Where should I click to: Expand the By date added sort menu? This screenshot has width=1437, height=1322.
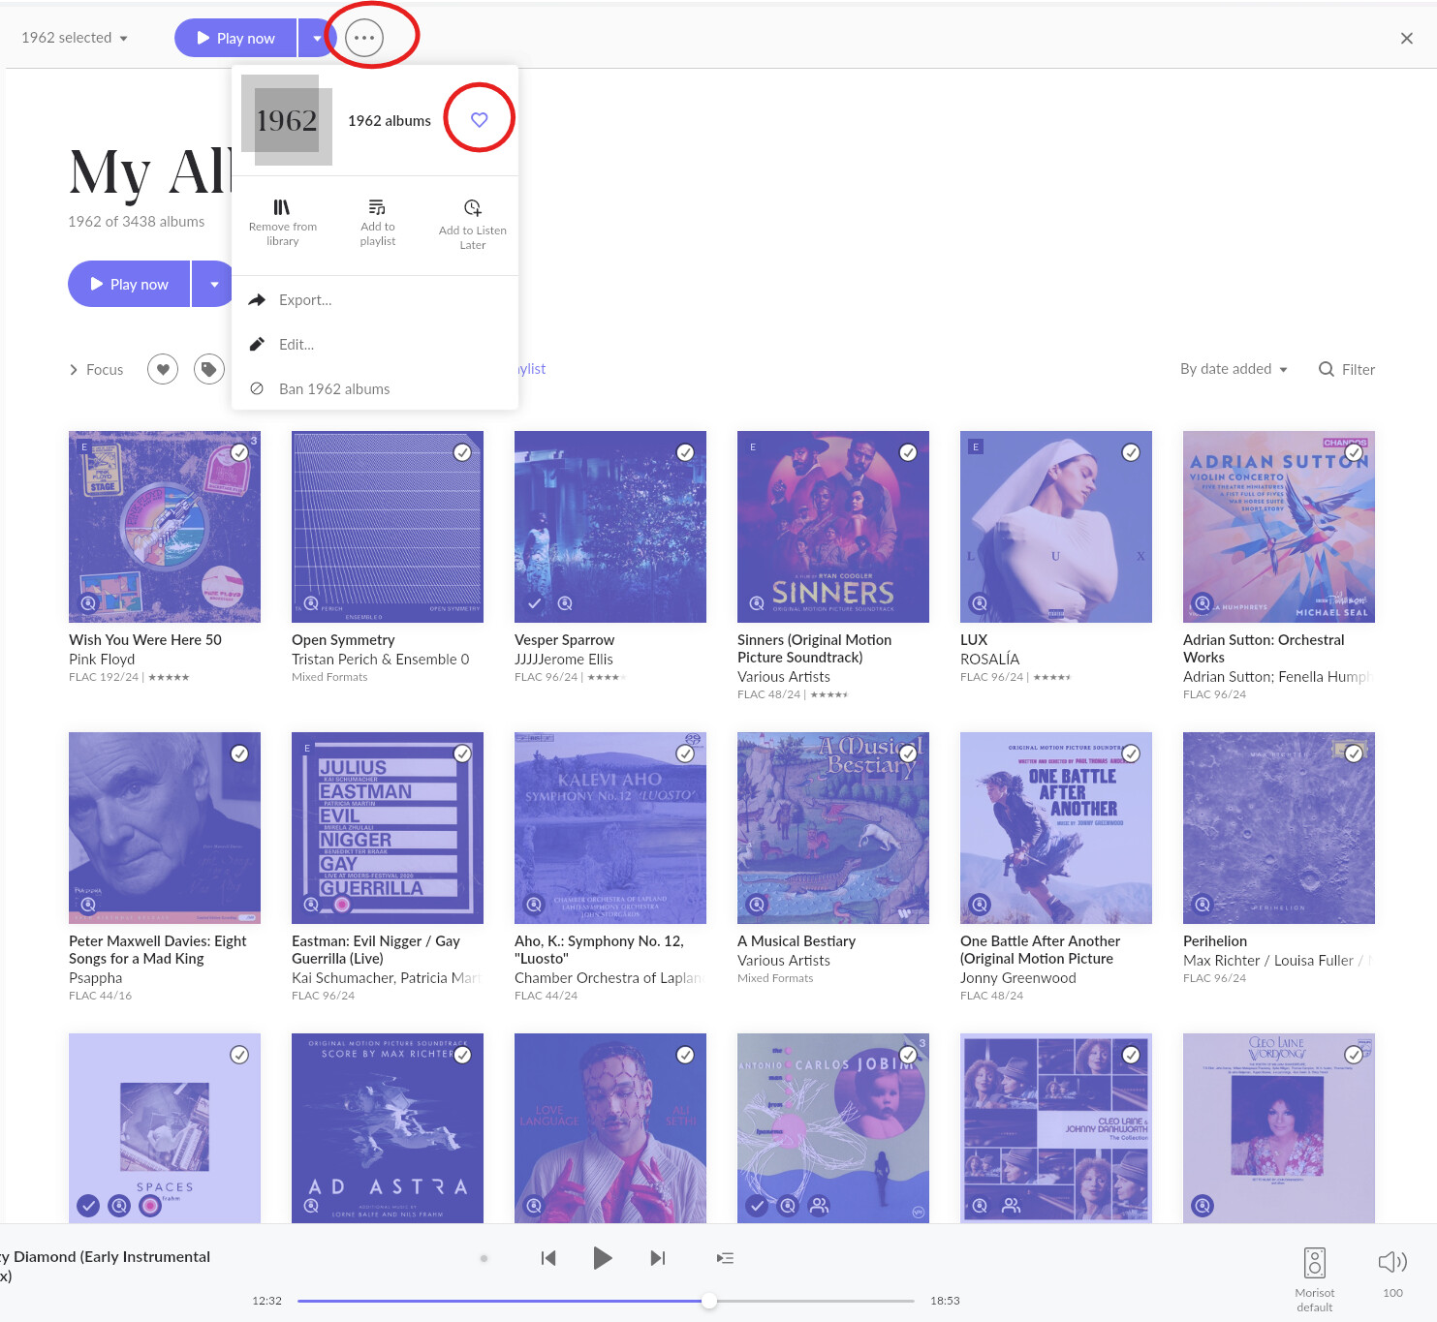pos(1234,369)
